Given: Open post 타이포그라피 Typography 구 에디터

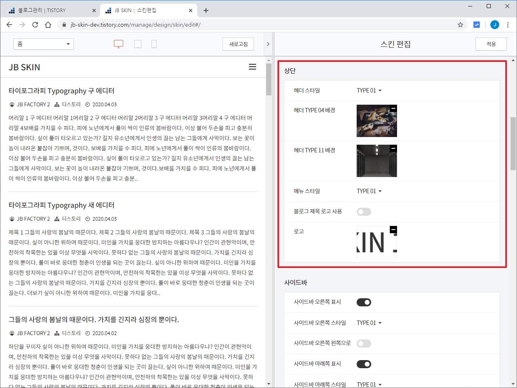Looking at the screenshot, I should (61, 91).
